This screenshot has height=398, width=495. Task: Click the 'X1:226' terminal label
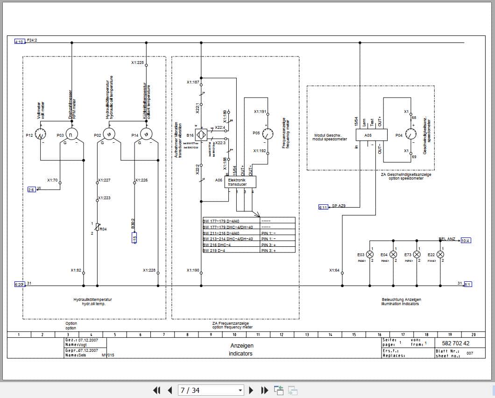(141, 180)
